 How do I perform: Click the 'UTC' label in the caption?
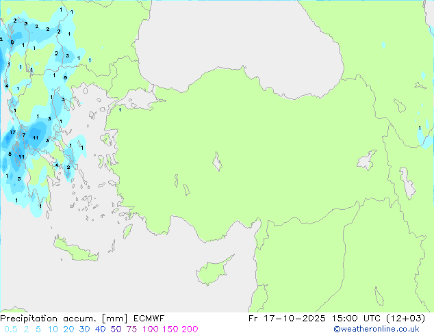click(x=372, y=319)
